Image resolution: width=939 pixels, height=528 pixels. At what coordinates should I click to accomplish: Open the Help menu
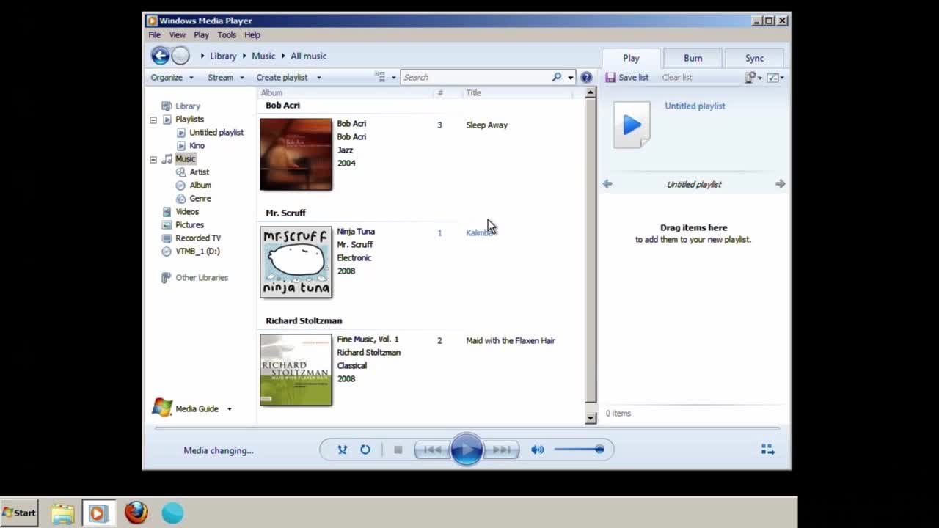[252, 34]
